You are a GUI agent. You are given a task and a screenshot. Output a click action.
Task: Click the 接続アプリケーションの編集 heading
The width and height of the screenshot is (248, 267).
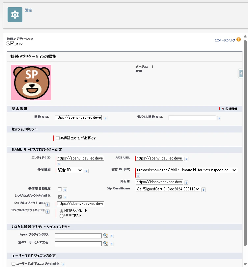[34, 57]
